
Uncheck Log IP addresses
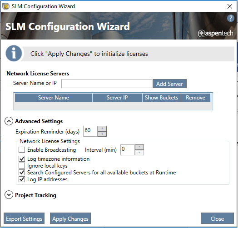(x=22, y=179)
